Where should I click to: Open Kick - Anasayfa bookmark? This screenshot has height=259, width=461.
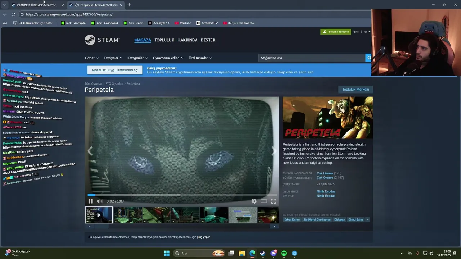click(x=73, y=23)
